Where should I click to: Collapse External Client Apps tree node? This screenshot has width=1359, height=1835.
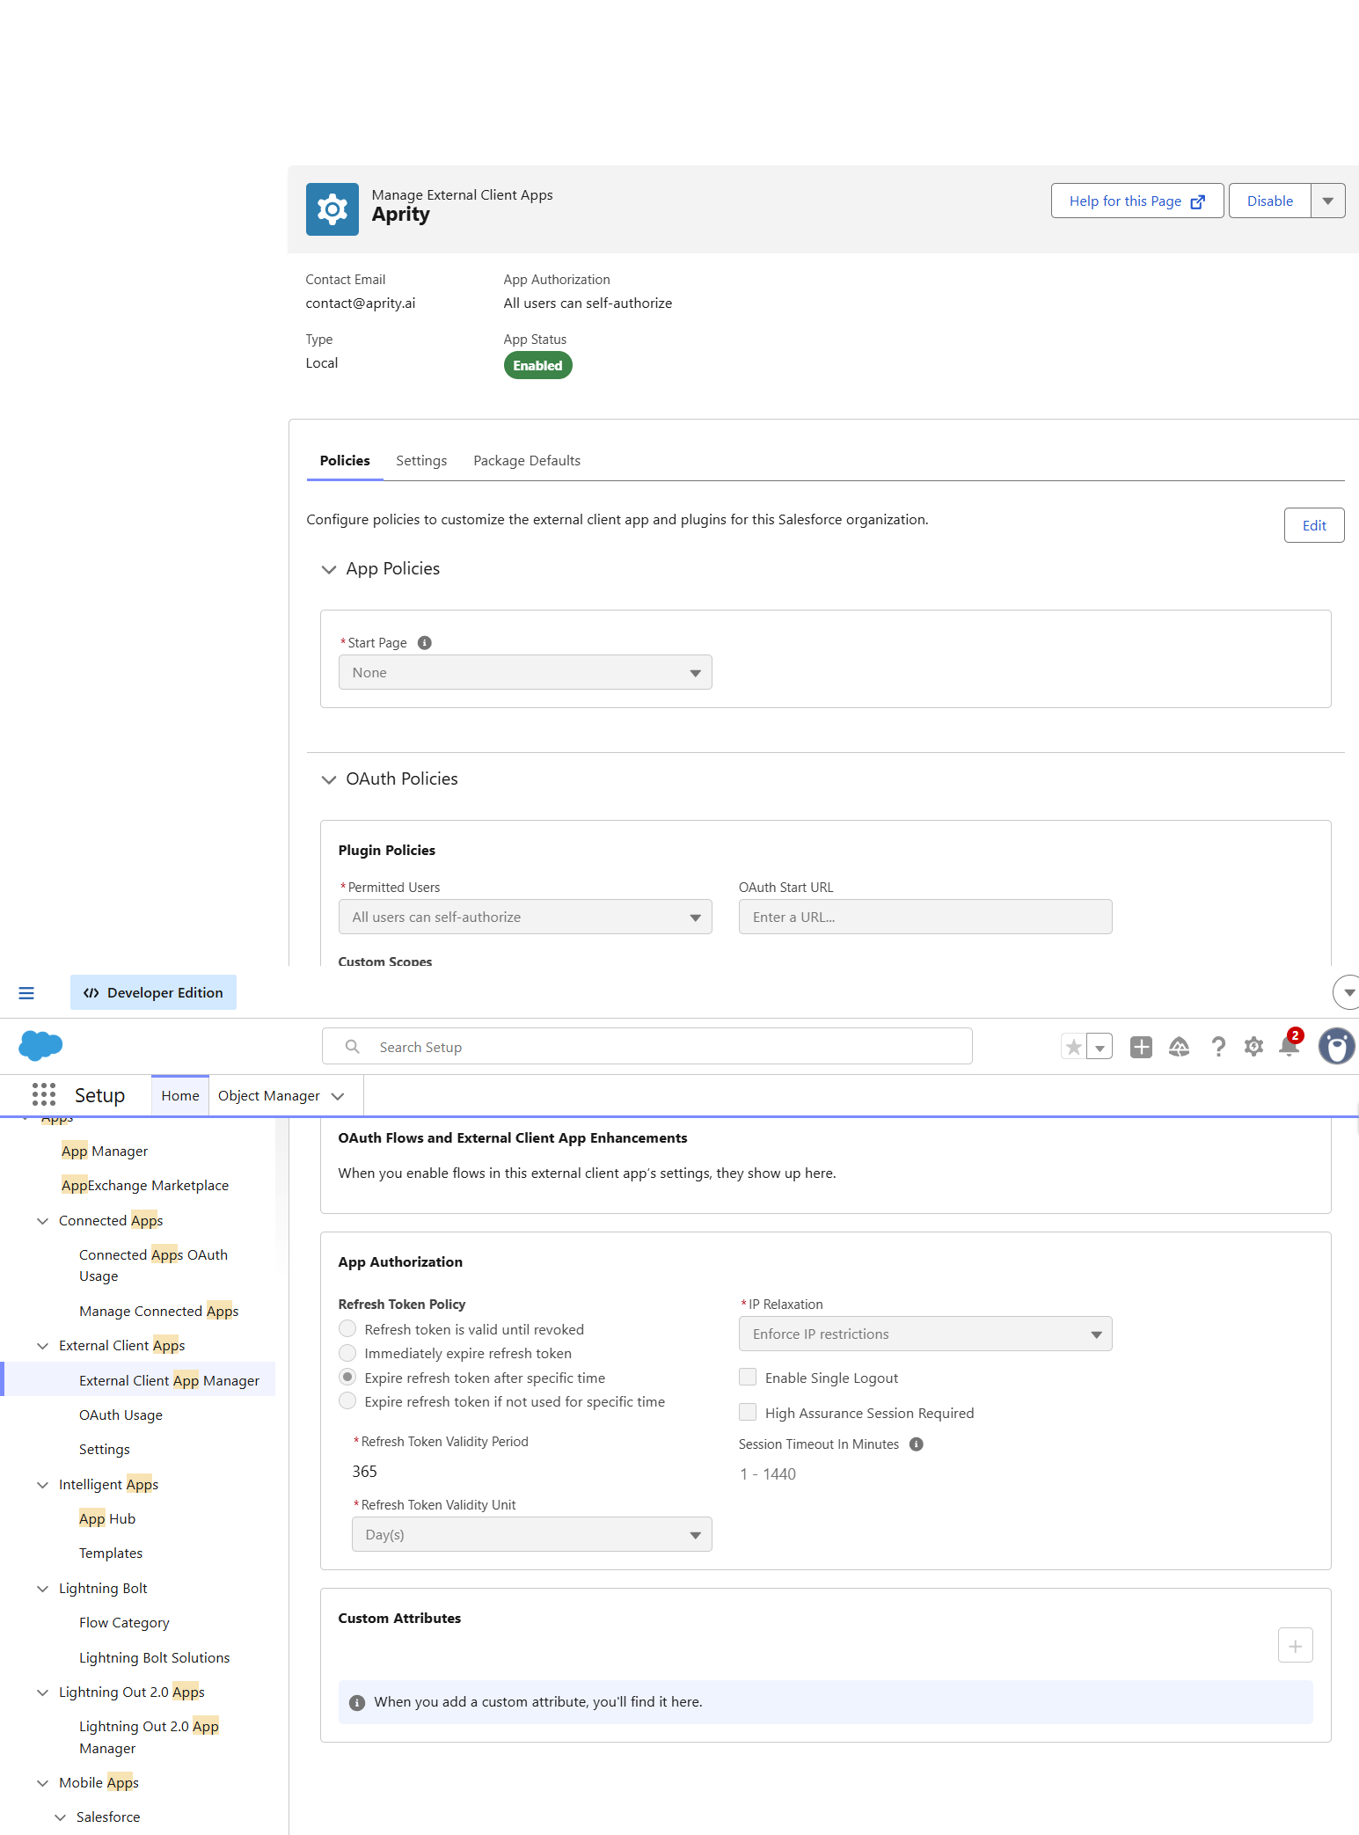pos(42,1346)
